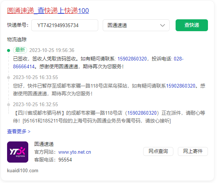Focus the tracking number input field

pyautogui.click(x=65, y=25)
